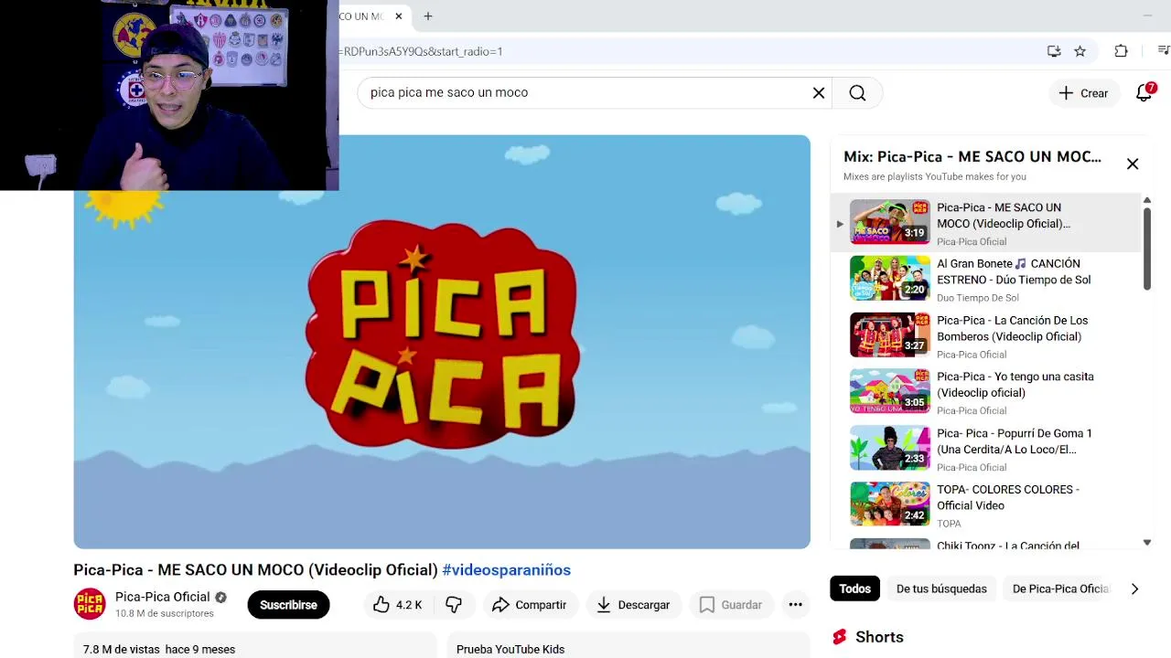Click the TOPA channel name in playlist
The height and width of the screenshot is (658, 1171).
[949, 524]
